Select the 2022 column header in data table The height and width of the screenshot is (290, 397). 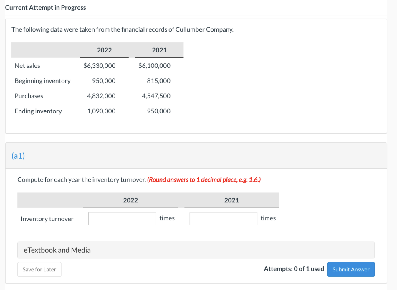tap(104, 50)
